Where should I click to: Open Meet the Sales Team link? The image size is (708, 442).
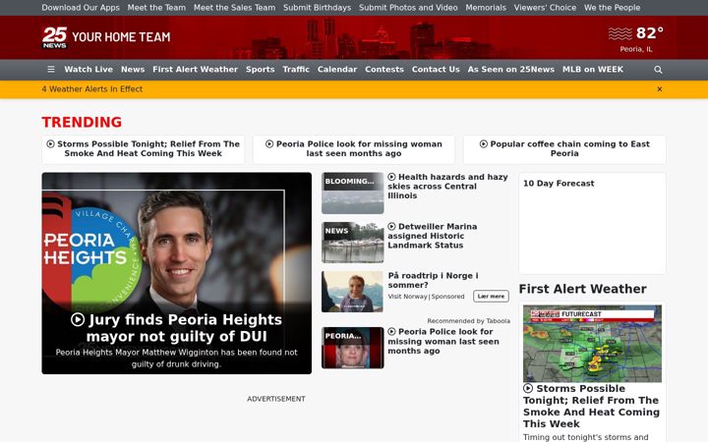[x=234, y=8]
